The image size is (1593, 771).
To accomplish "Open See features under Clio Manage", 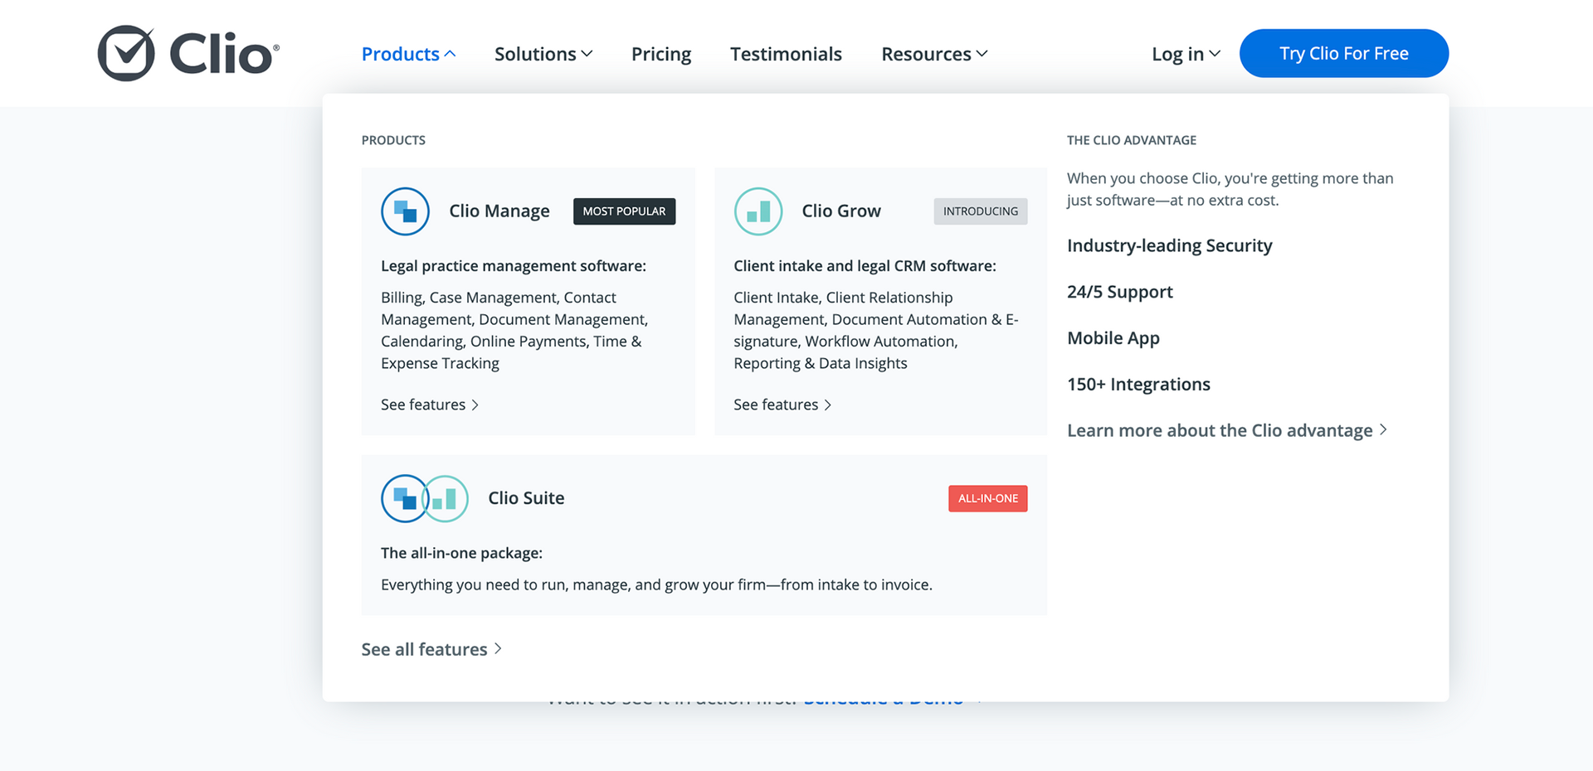I will (430, 405).
